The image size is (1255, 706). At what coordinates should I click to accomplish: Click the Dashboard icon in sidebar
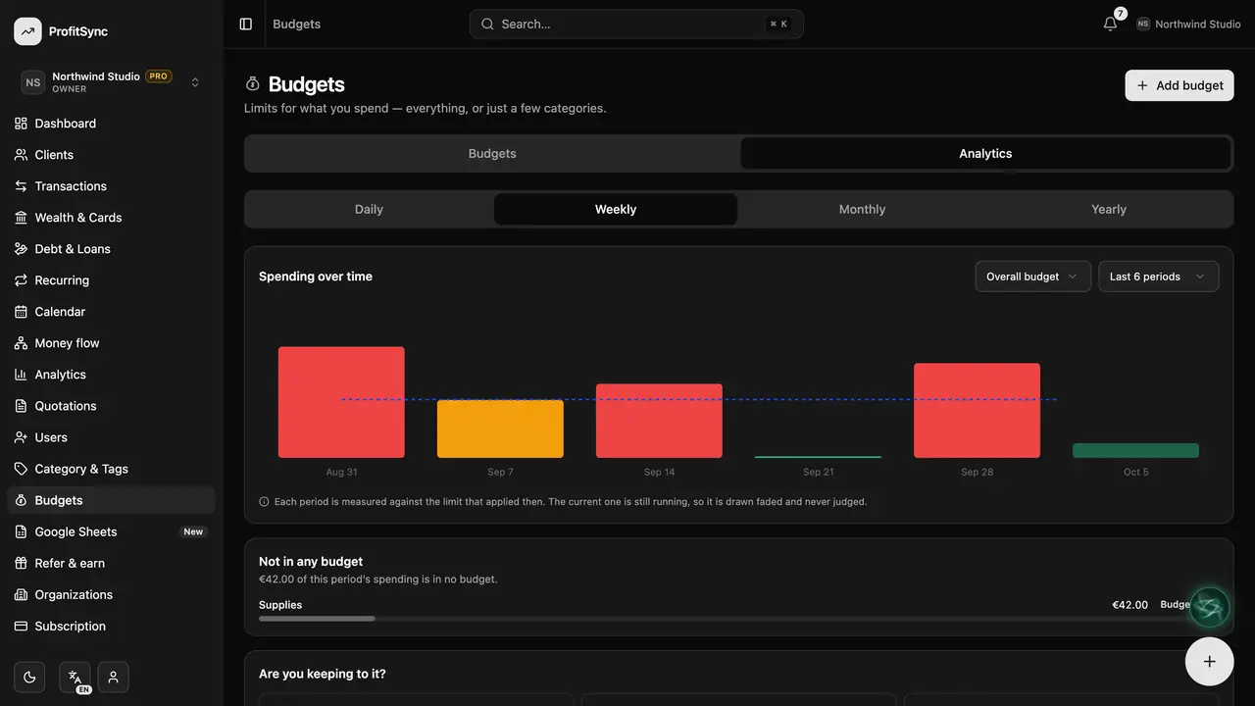point(21,124)
